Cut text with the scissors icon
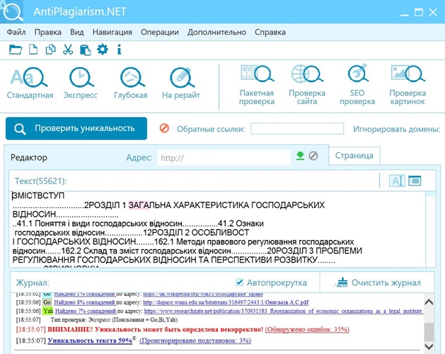 coord(68,50)
